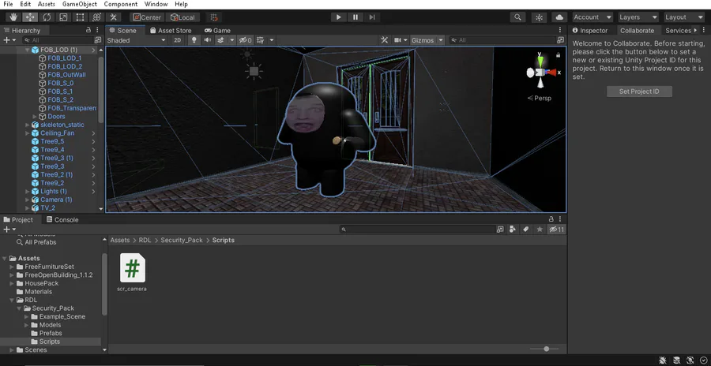Toggle scene lighting bulb

pos(194,40)
